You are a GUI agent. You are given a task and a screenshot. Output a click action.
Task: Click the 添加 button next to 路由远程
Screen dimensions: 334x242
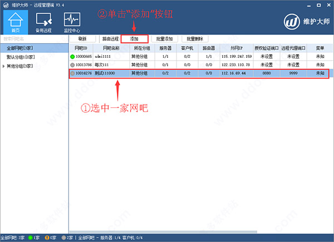click(x=134, y=39)
